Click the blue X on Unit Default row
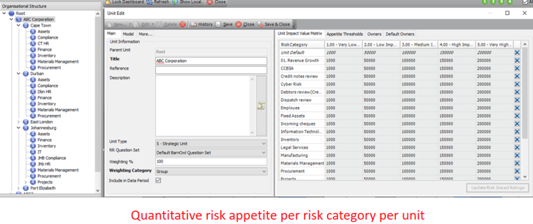This screenshot has width=533, height=224. pos(517,53)
